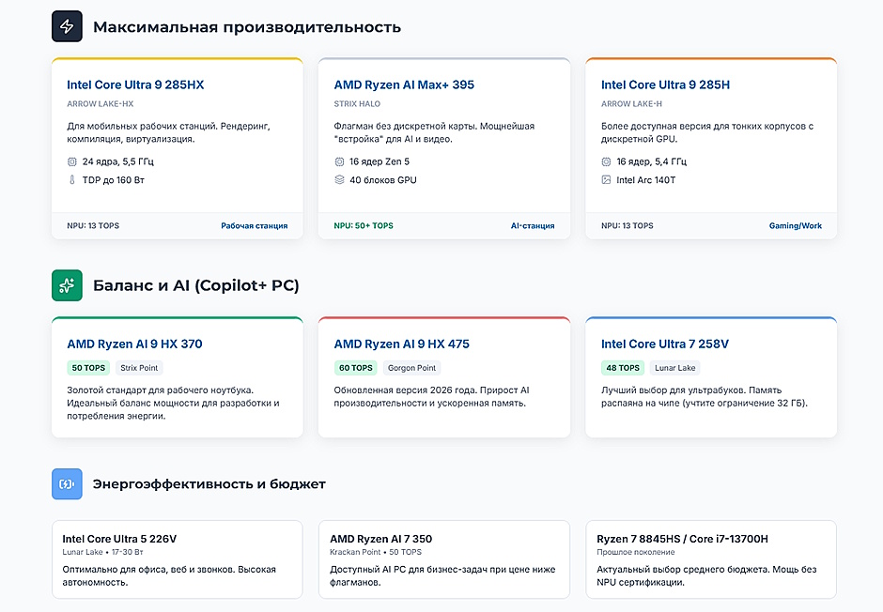Select the AMD Ryzen AI 7 350 card title
The width and height of the screenshot is (883, 612).
point(380,539)
